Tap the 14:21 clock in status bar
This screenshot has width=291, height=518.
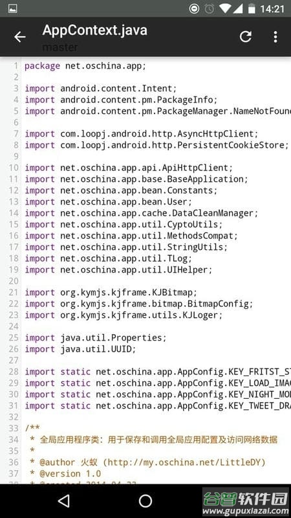272,8
